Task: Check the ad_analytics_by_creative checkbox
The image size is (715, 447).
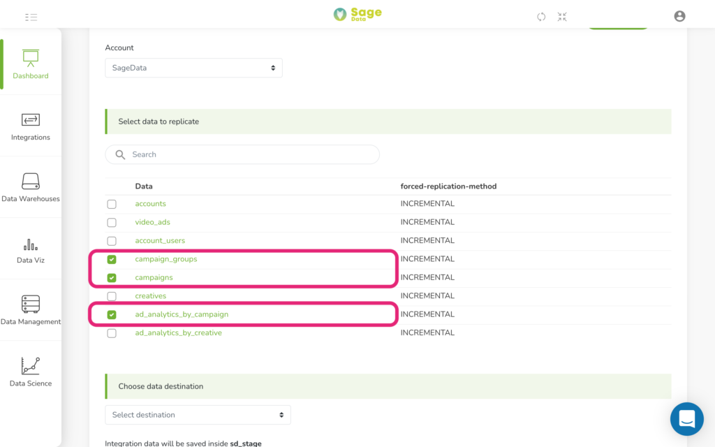Action: 112,333
